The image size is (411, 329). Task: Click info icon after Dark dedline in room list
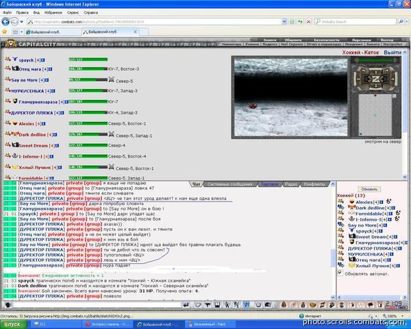click(x=393, y=208)
